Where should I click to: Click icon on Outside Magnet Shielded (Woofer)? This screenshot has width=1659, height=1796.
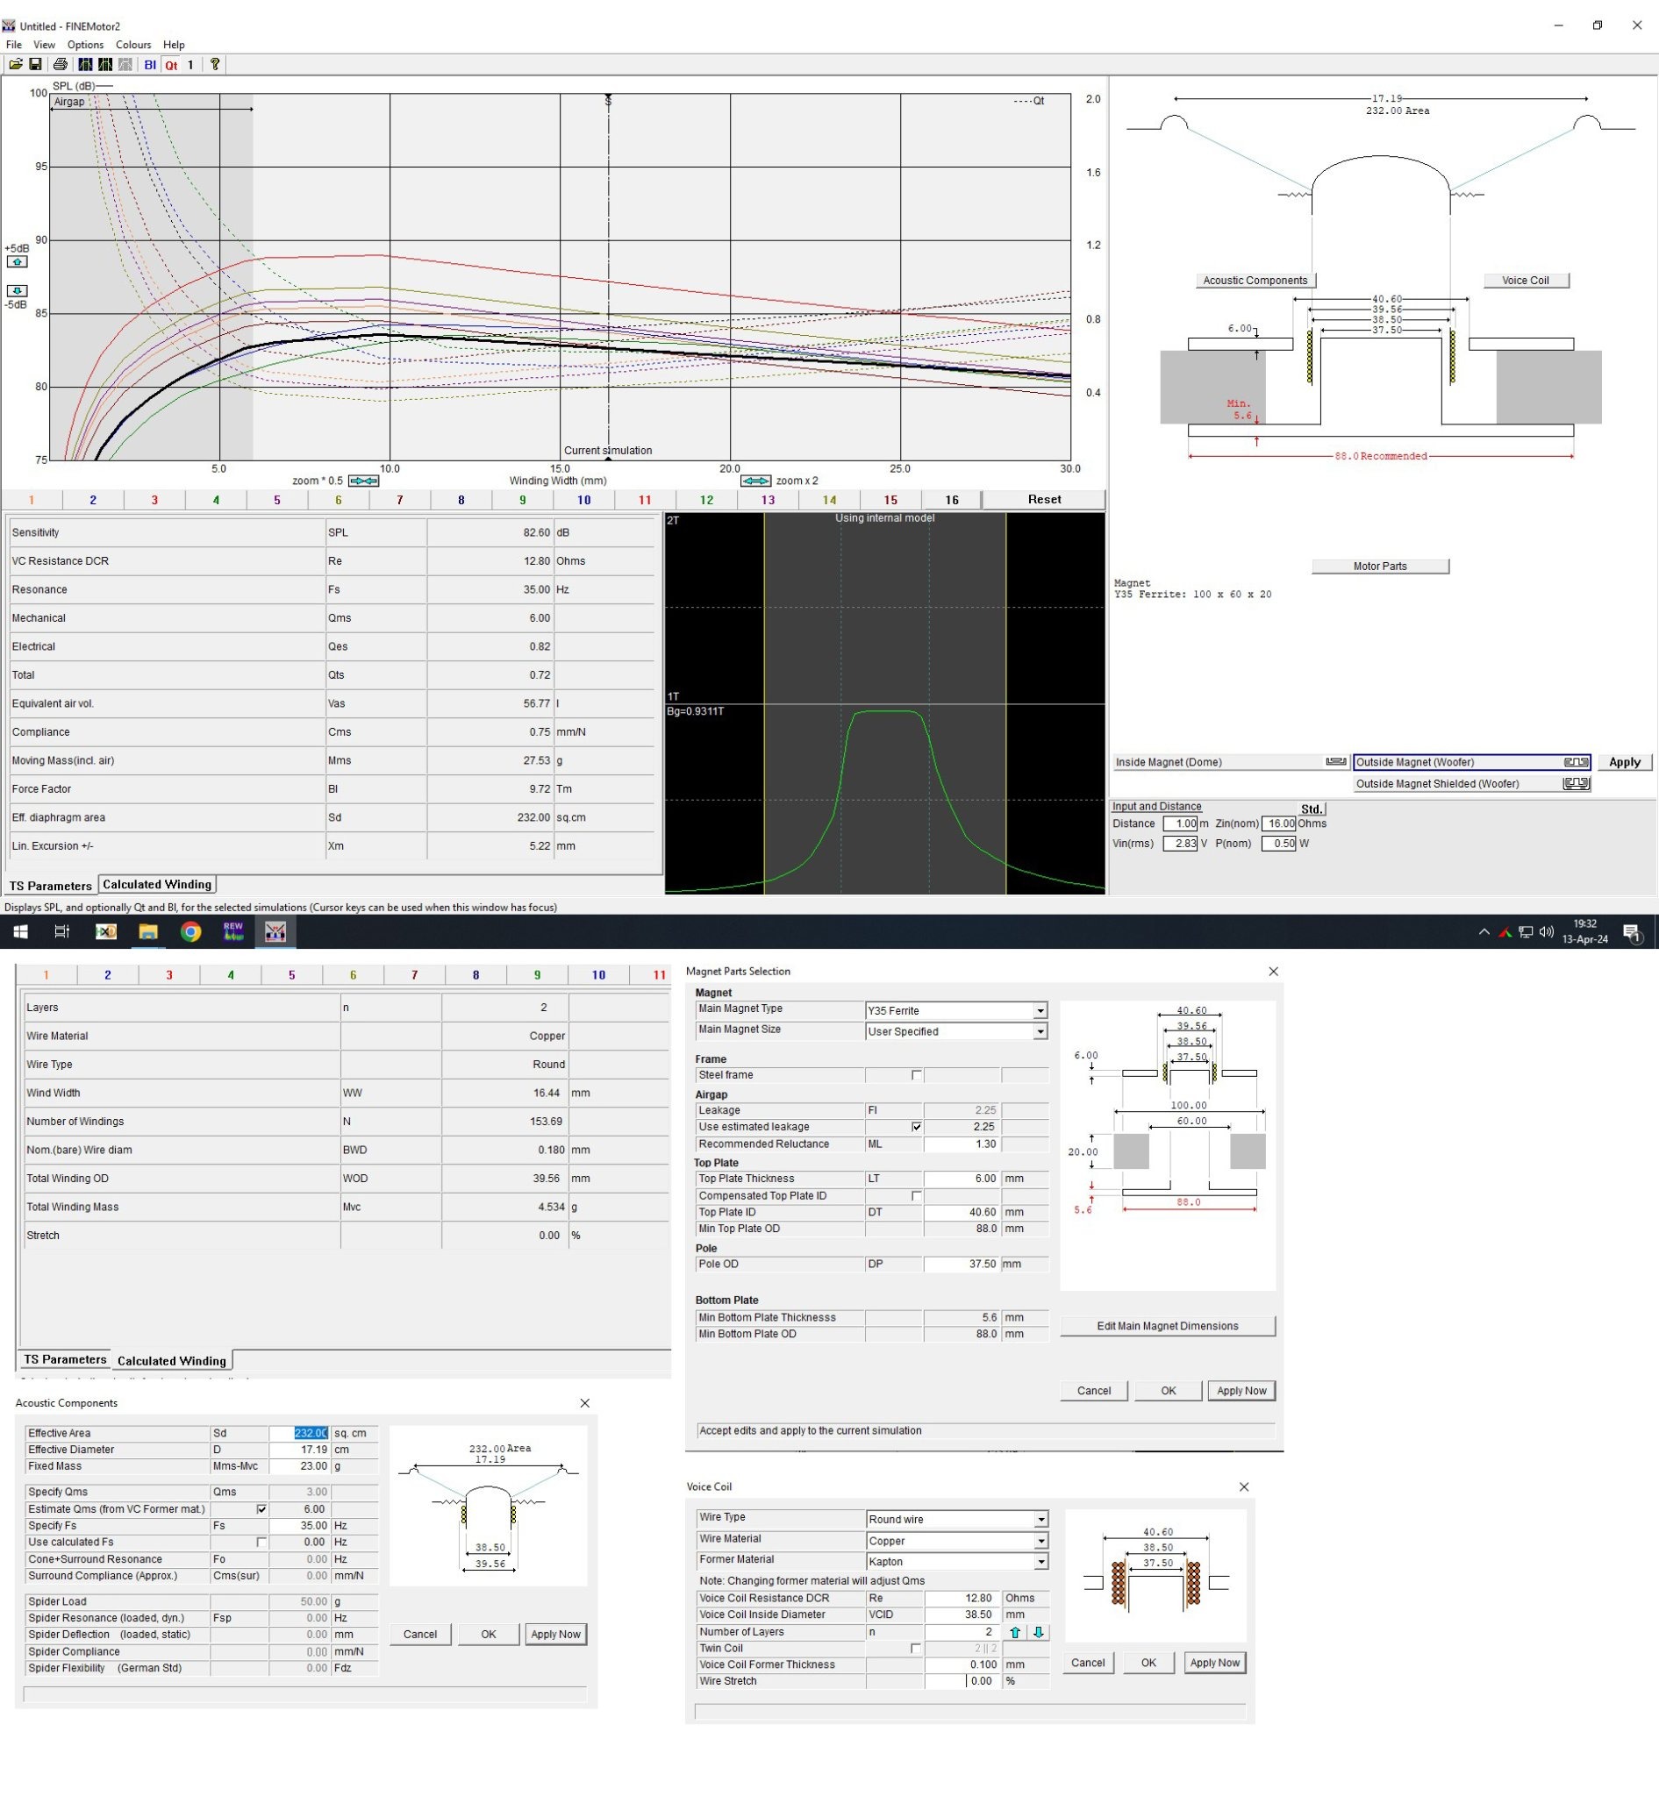1576,784
